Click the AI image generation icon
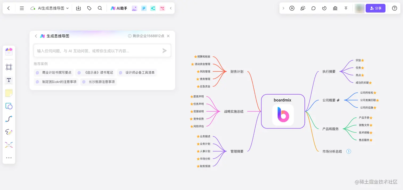 pyautogui.click(x=134, y=8)
